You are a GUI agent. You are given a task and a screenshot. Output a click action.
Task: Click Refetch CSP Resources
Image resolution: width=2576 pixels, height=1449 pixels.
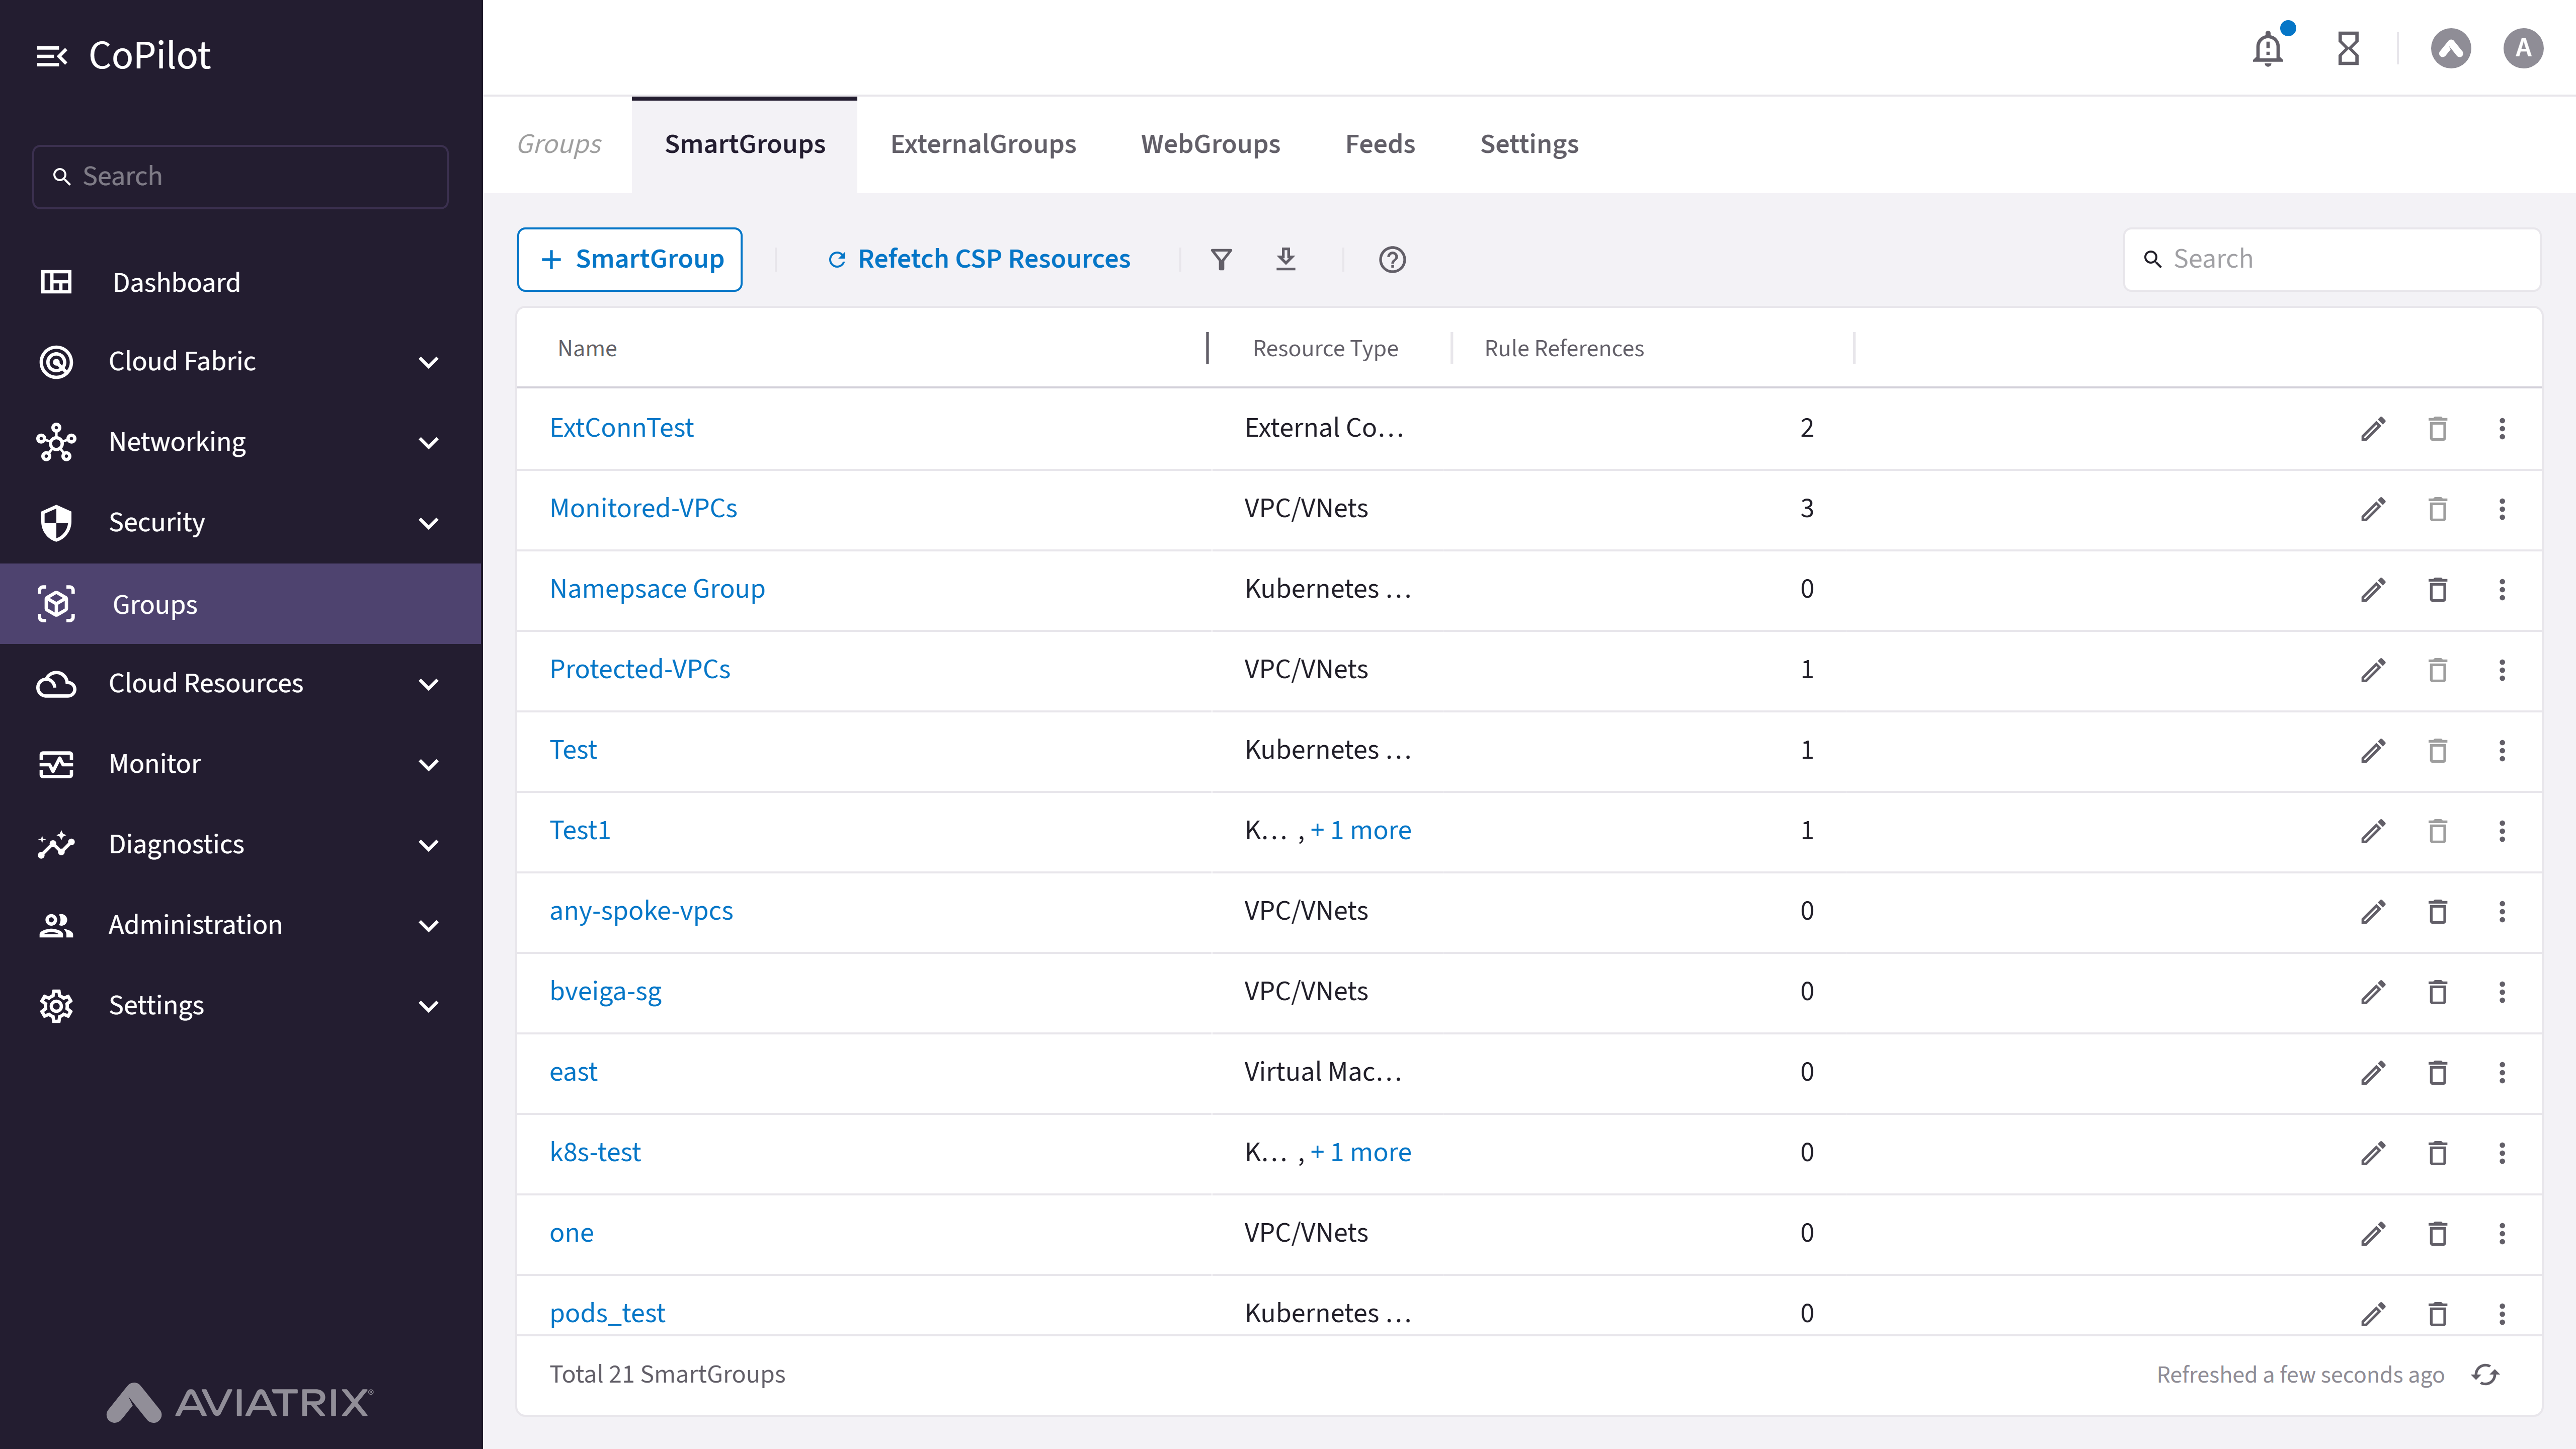click(x=979, y=260)
